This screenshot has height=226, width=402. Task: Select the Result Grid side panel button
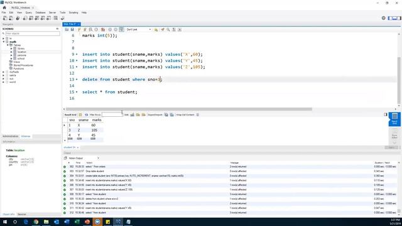click(394, 119)
